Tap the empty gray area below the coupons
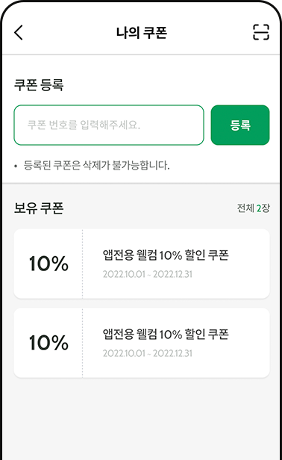This screenshot has width=282, height=460. click(141, 420)
